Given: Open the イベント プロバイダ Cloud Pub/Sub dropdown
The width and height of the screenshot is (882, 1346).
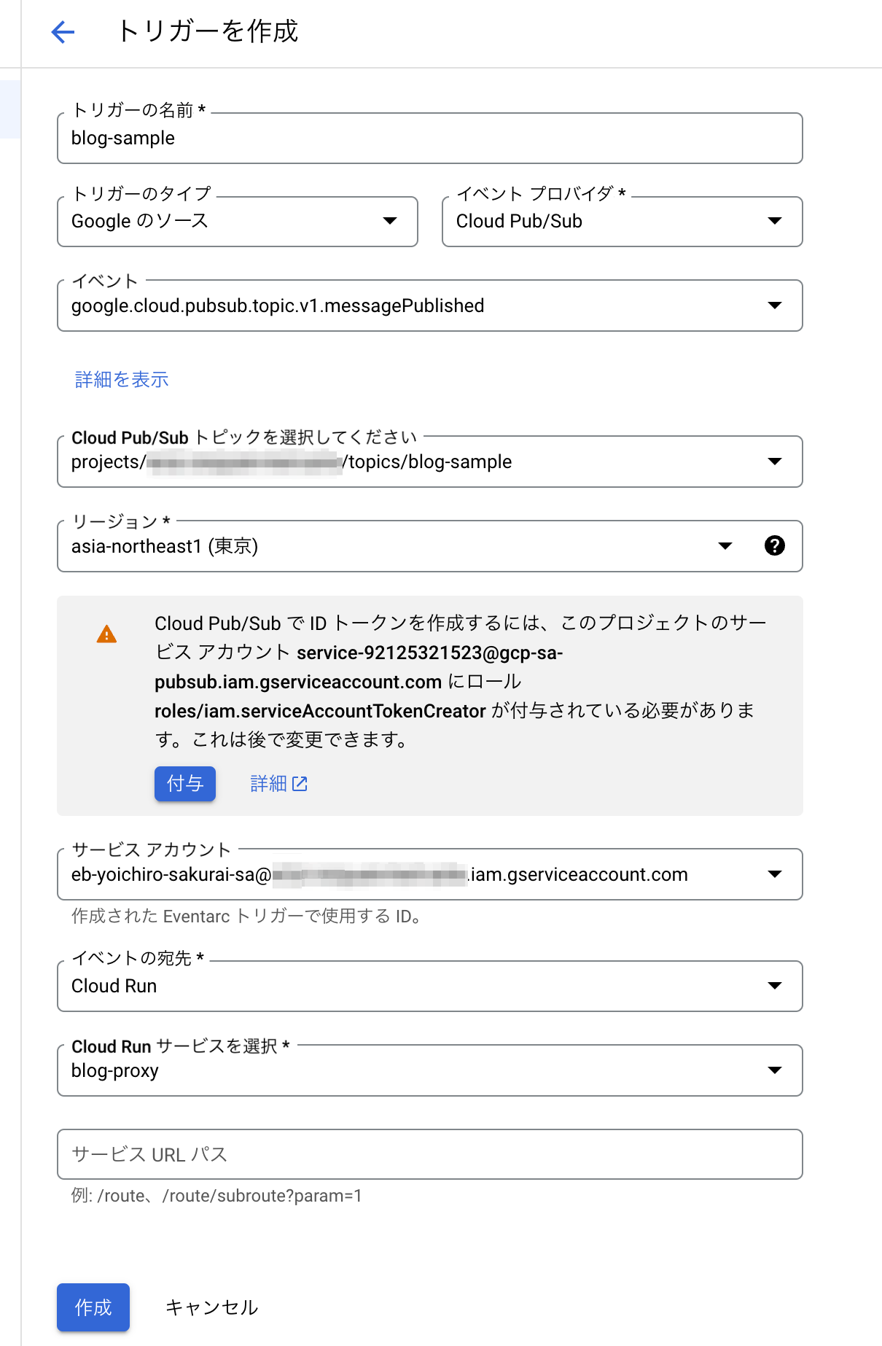Looking at the screenshot, I should [x=623, y=221].
